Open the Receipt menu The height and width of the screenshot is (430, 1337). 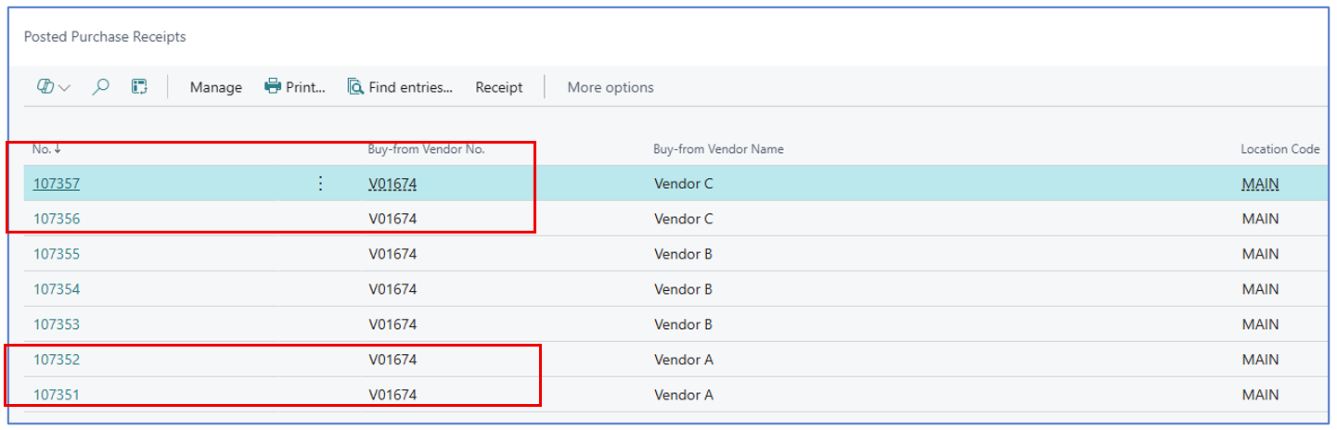point(499,87)
